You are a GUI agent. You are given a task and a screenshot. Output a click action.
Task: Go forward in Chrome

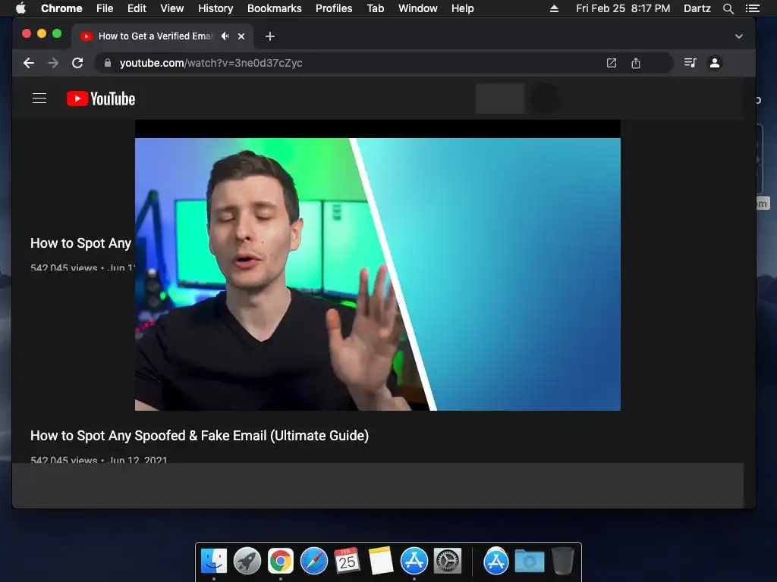point(53,63)
